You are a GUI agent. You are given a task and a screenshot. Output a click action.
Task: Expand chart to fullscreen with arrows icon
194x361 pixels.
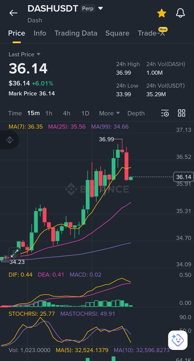point(15,253)
